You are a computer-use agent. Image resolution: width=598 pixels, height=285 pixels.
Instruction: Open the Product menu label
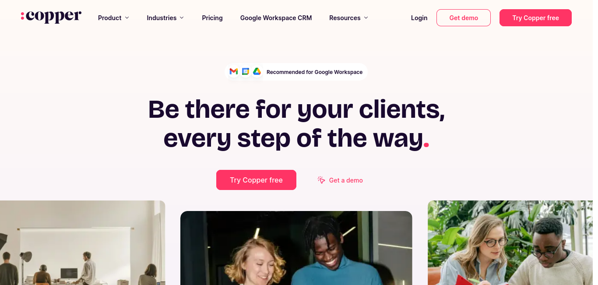(x=110, y=18)
